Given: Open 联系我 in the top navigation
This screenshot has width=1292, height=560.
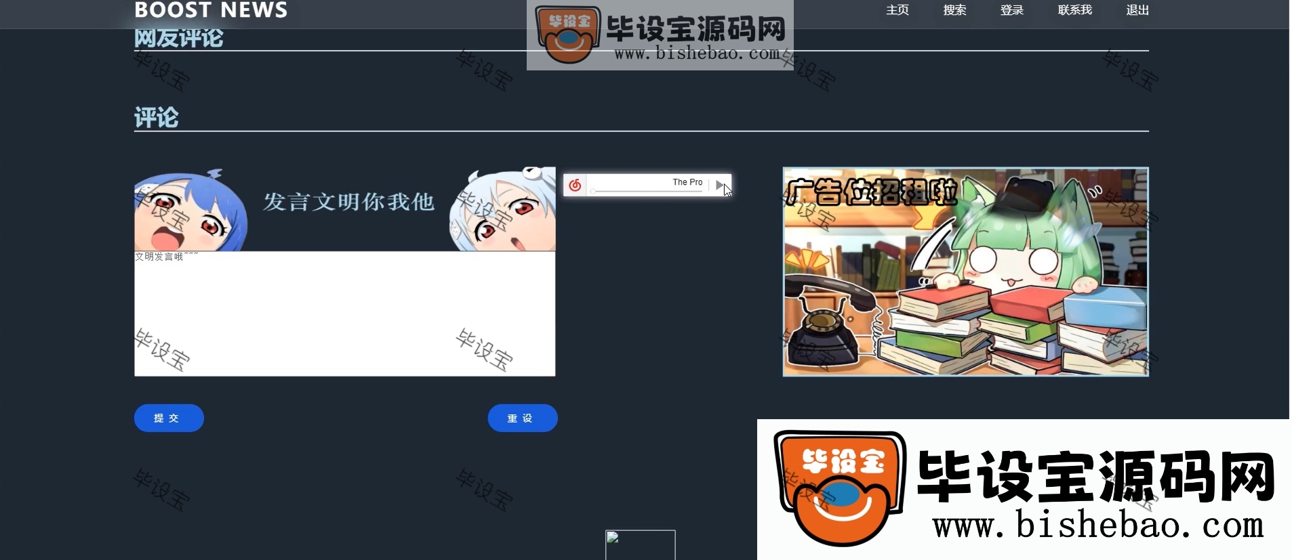Looking at the screenshot, I should (x=1074, y=10).
